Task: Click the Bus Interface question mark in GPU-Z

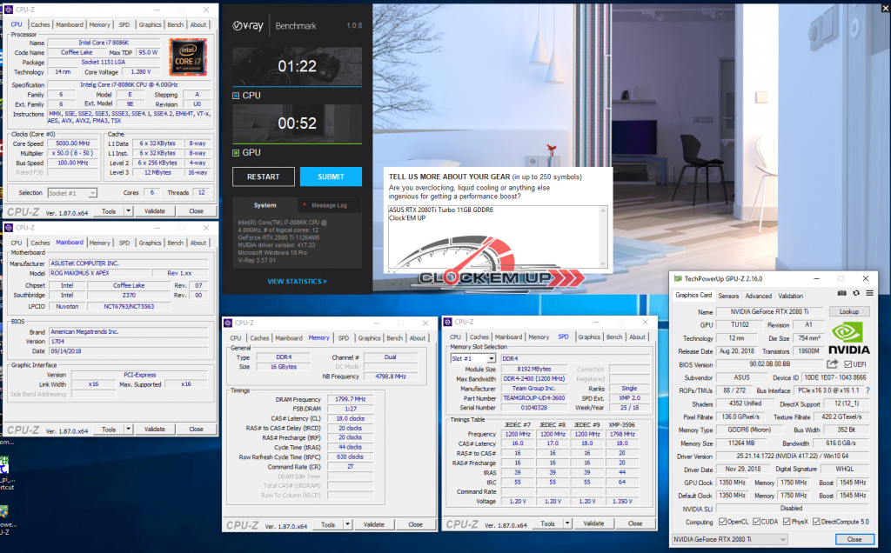Action: tap(868, 390)
